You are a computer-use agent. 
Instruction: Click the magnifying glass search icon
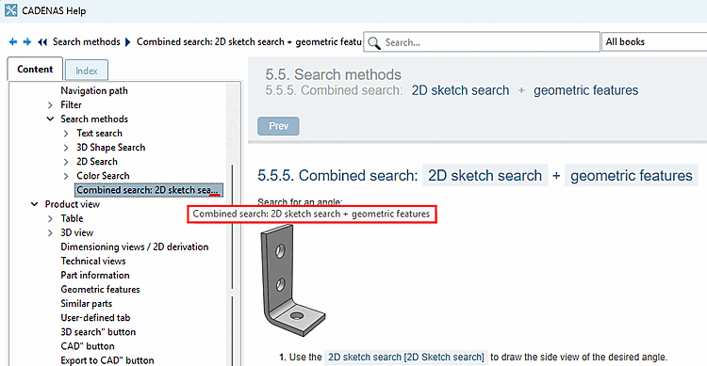[x=374, y=42]
